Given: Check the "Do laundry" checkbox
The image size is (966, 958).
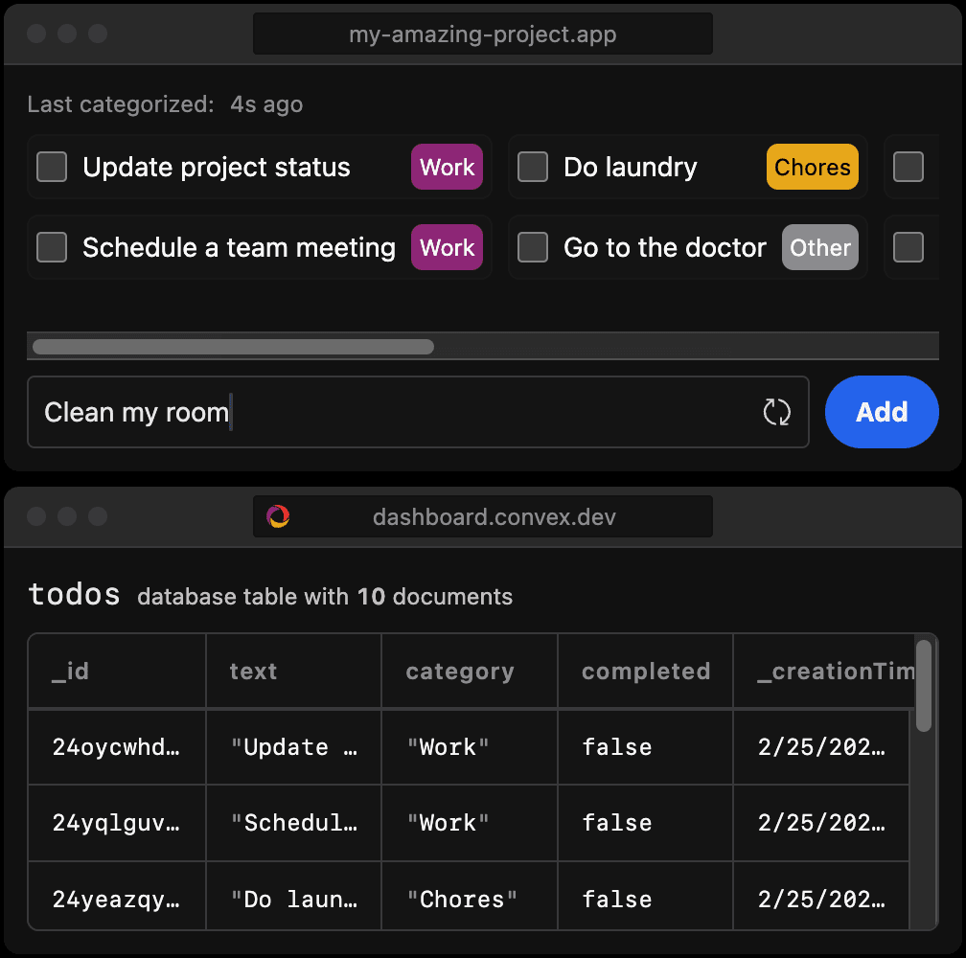Looking at the screenshot, I should tap(532, 167).
